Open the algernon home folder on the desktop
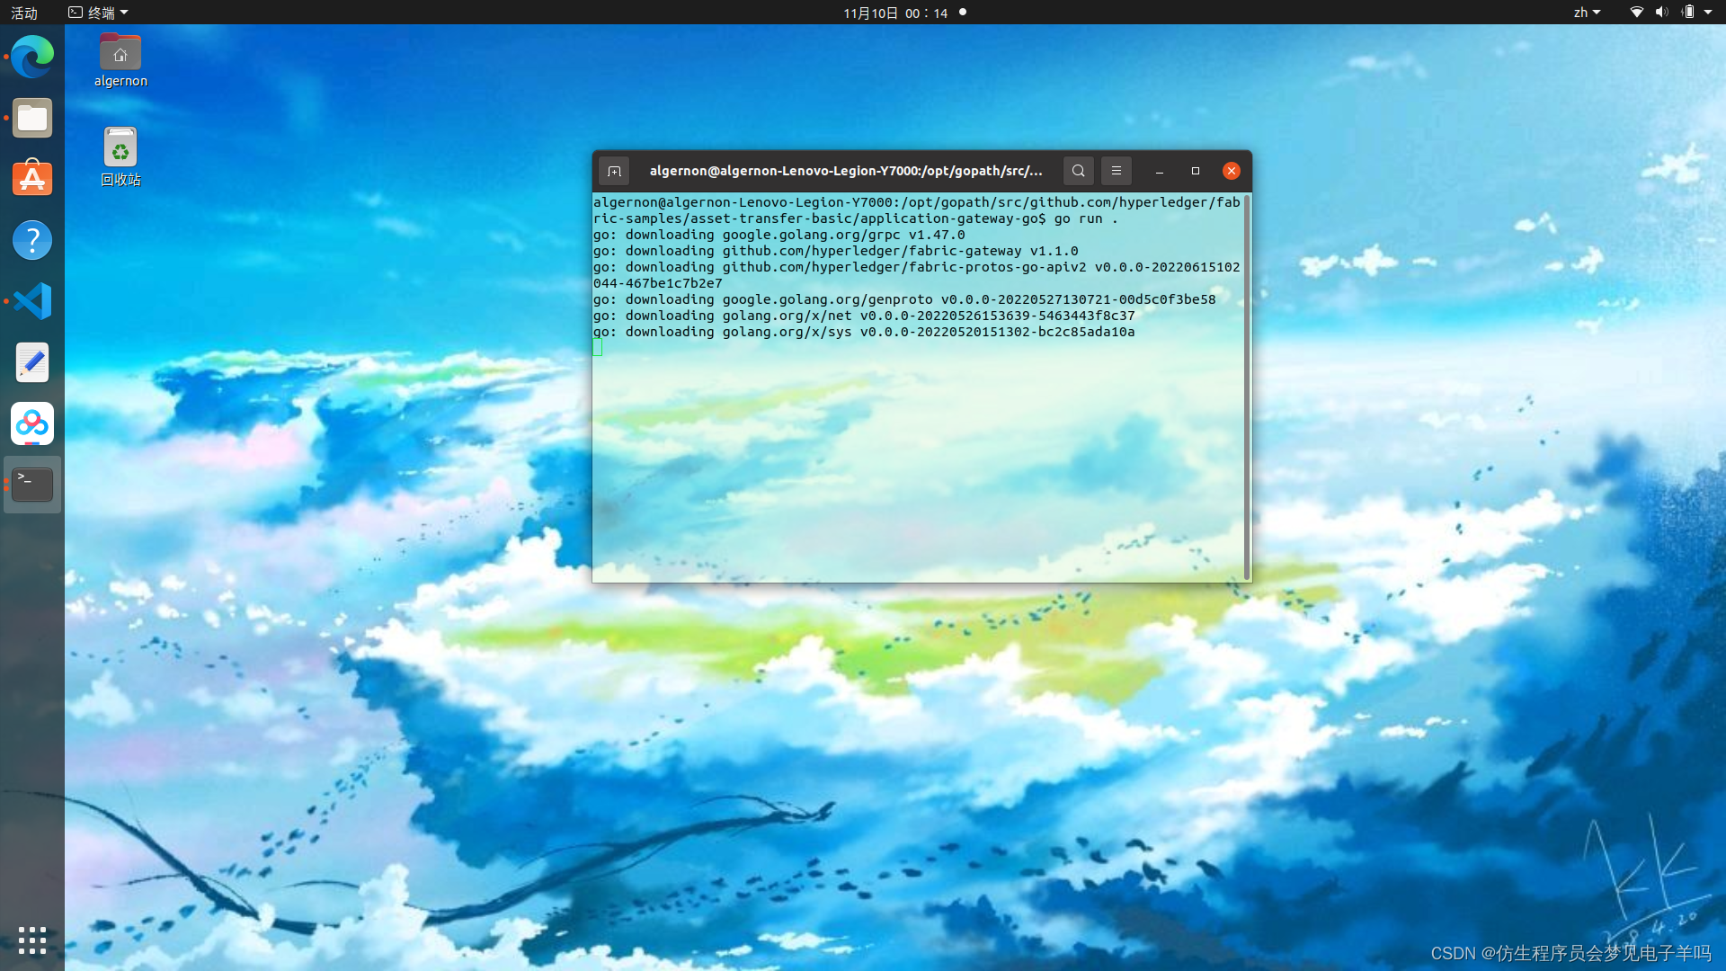This screenshot has height=971, width=1726. click(x=120, y=55)
